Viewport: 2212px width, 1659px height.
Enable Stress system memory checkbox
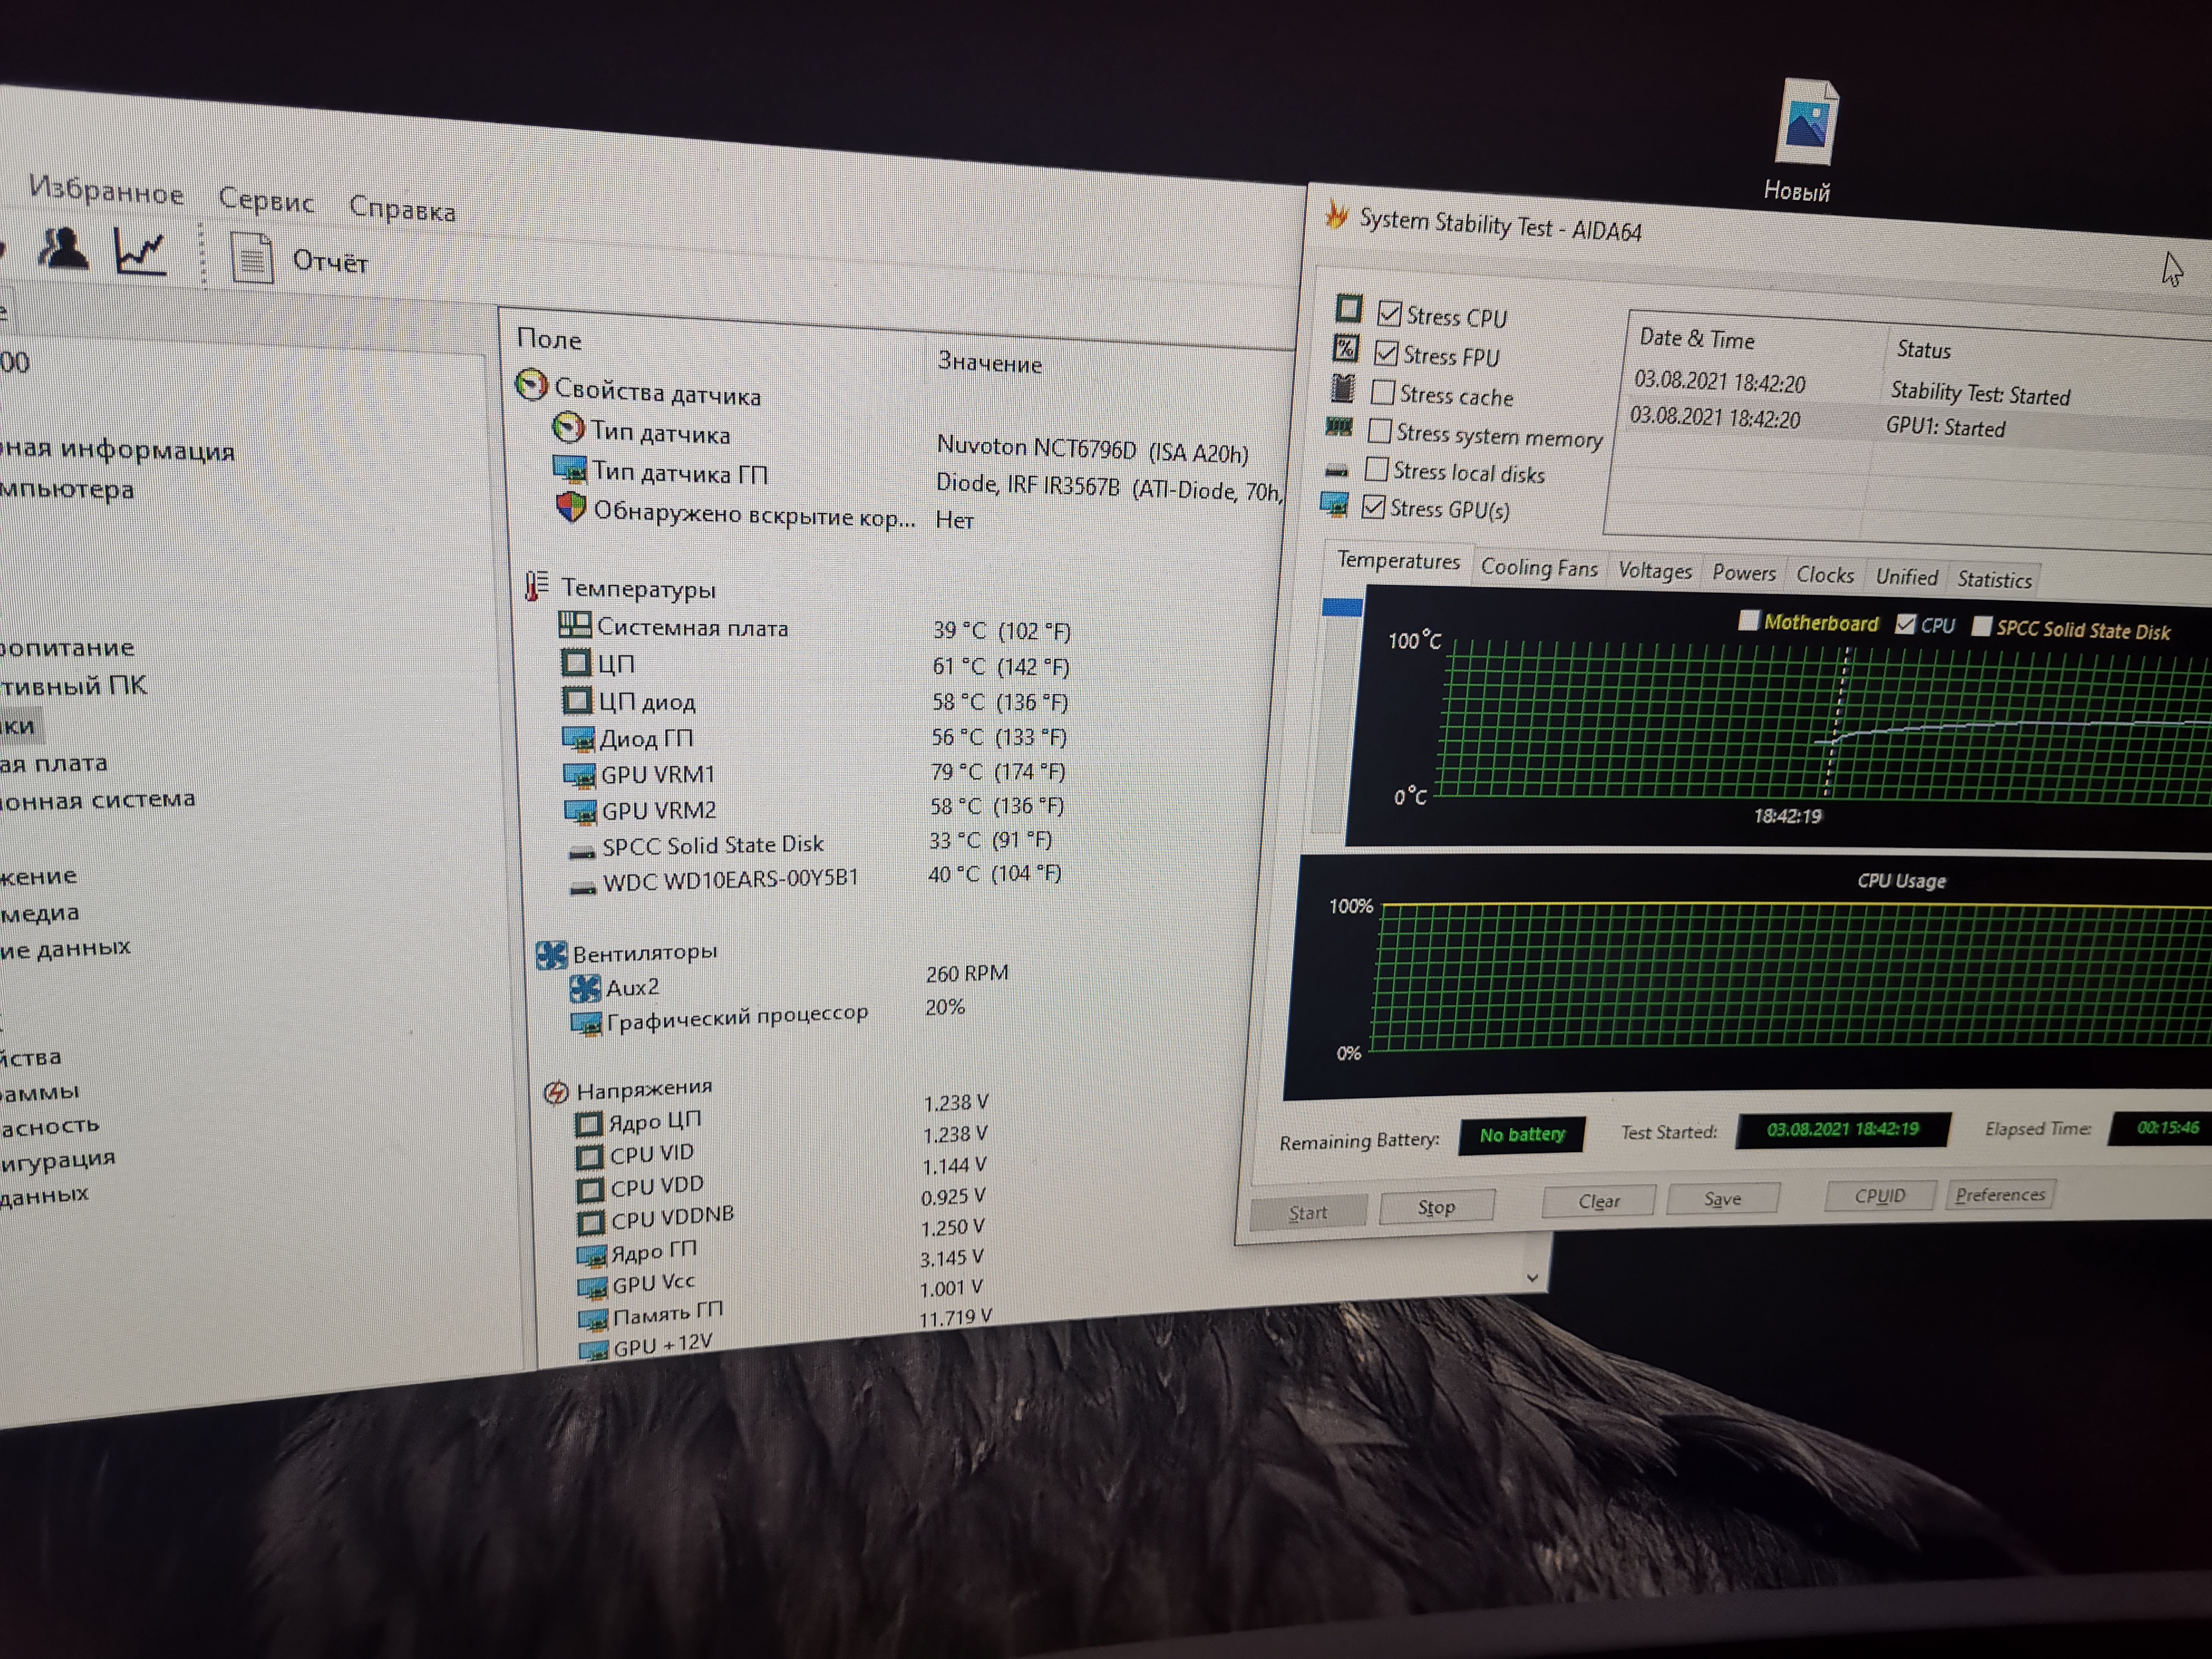[1380, 431]
